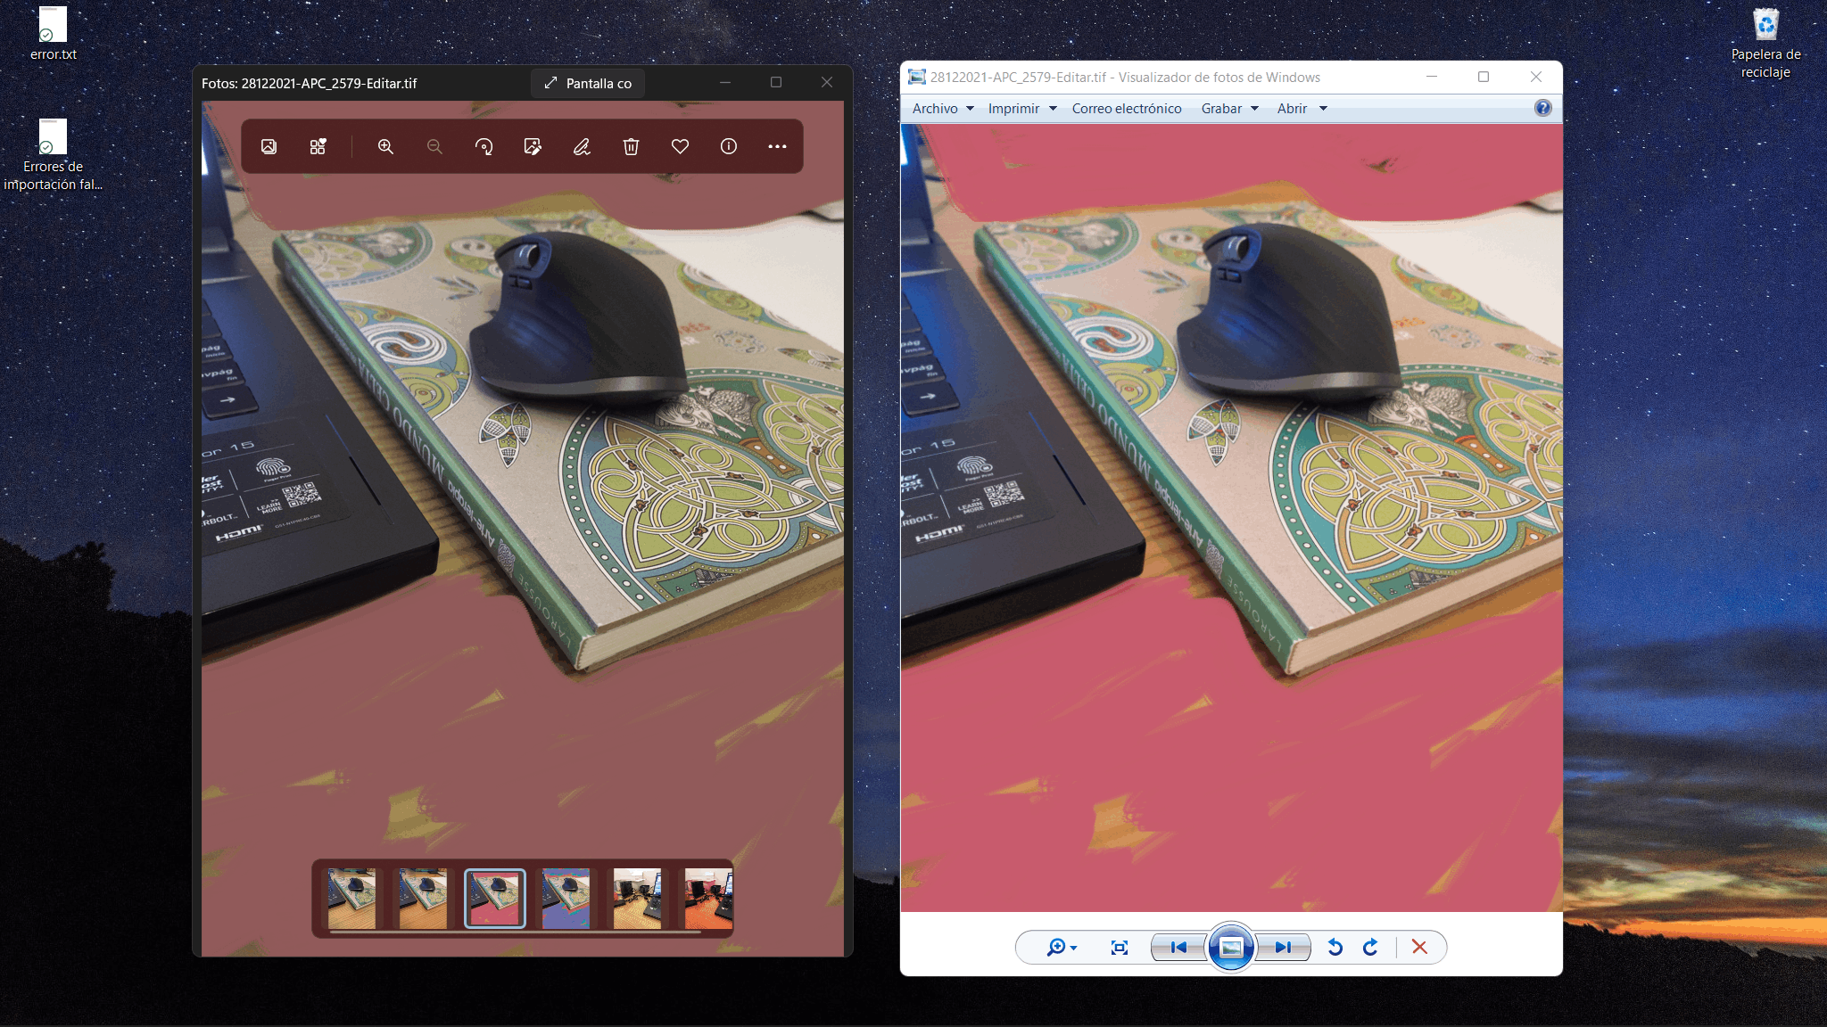Click the rotate icon in Photos toolbar

[x=484, y=146]
